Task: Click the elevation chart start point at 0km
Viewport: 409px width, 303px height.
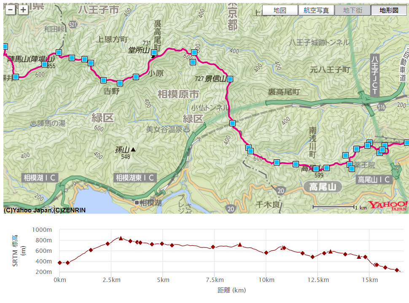Action: [x=60, y=263]
